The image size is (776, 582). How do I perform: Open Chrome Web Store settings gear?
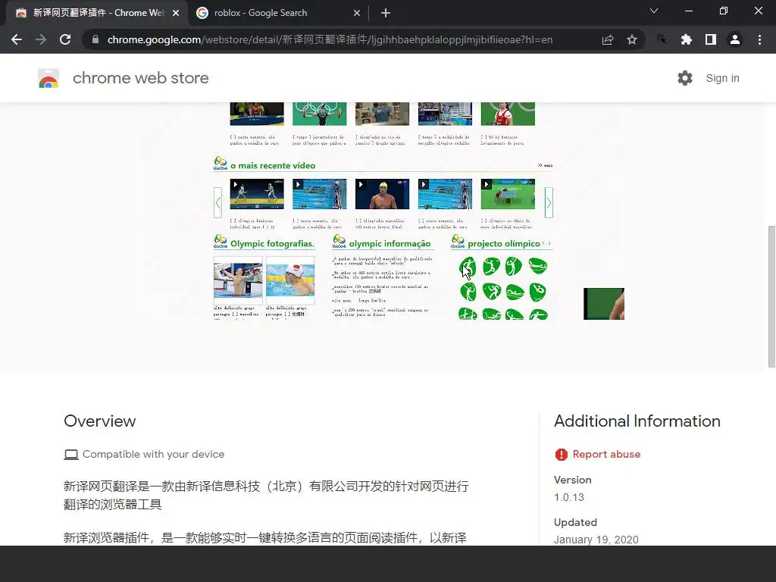(x=685, y=78)
